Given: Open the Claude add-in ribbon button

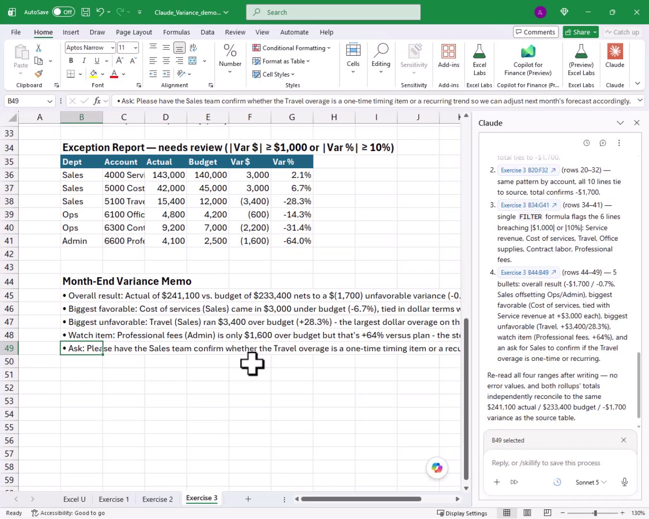Looking at the screenshot, I should (x=615, y=57).
